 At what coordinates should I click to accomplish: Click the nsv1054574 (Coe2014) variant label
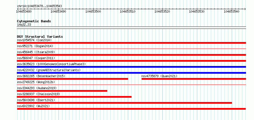pos(34,40)
